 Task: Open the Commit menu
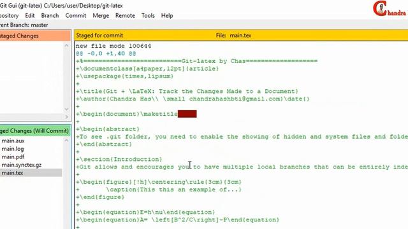tap(75, 15)
